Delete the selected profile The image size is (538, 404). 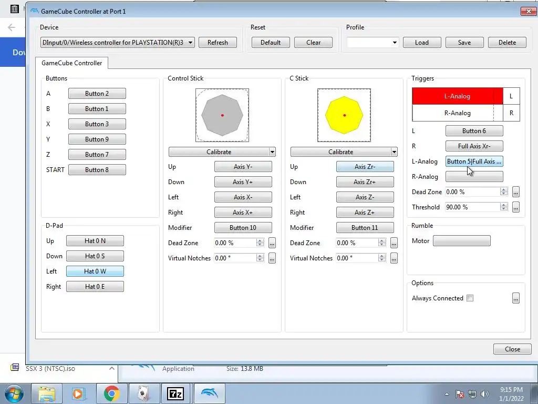click(507, 42)
